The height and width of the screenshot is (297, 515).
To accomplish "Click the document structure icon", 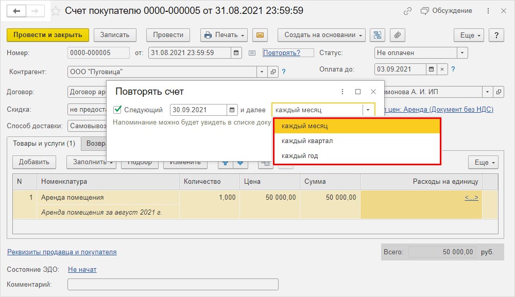I will tap(378, 35).
